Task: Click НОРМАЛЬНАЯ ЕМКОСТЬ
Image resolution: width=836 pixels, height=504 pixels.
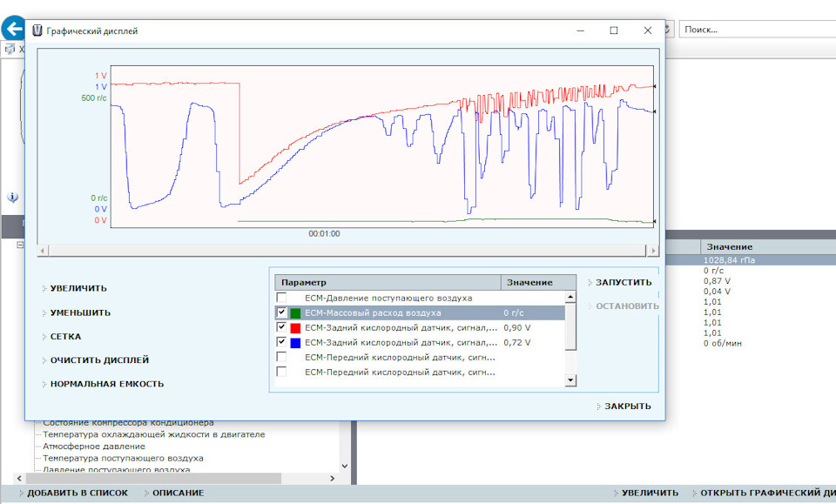Action: coord(106,384)
